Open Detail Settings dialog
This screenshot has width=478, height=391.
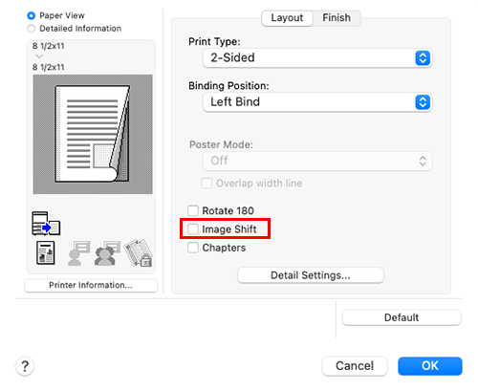coord(311,275)
